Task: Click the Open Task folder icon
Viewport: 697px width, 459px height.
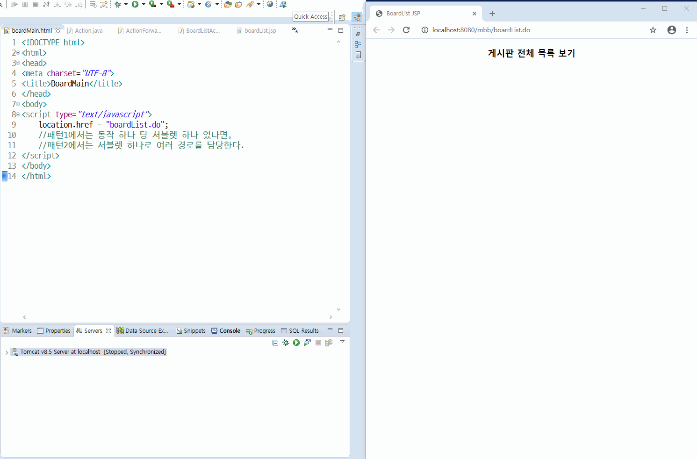Action: click(x=238, y=4)
